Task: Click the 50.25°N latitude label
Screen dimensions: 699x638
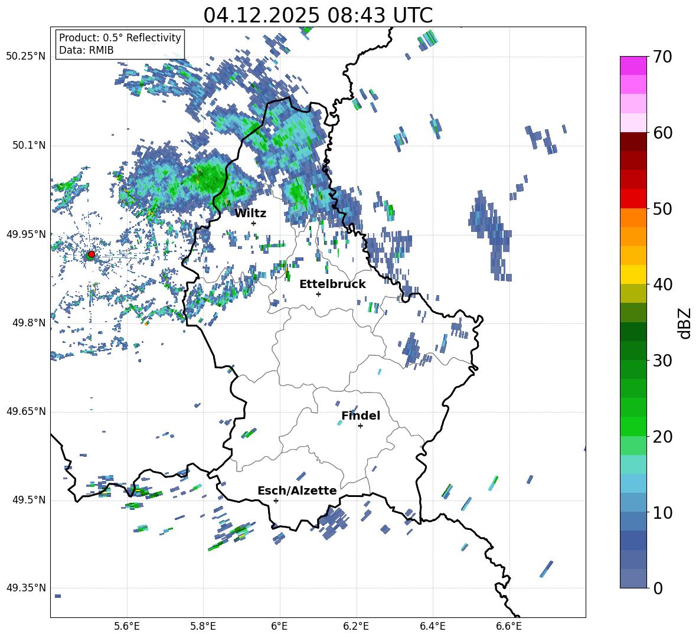Action: [26, 57]
